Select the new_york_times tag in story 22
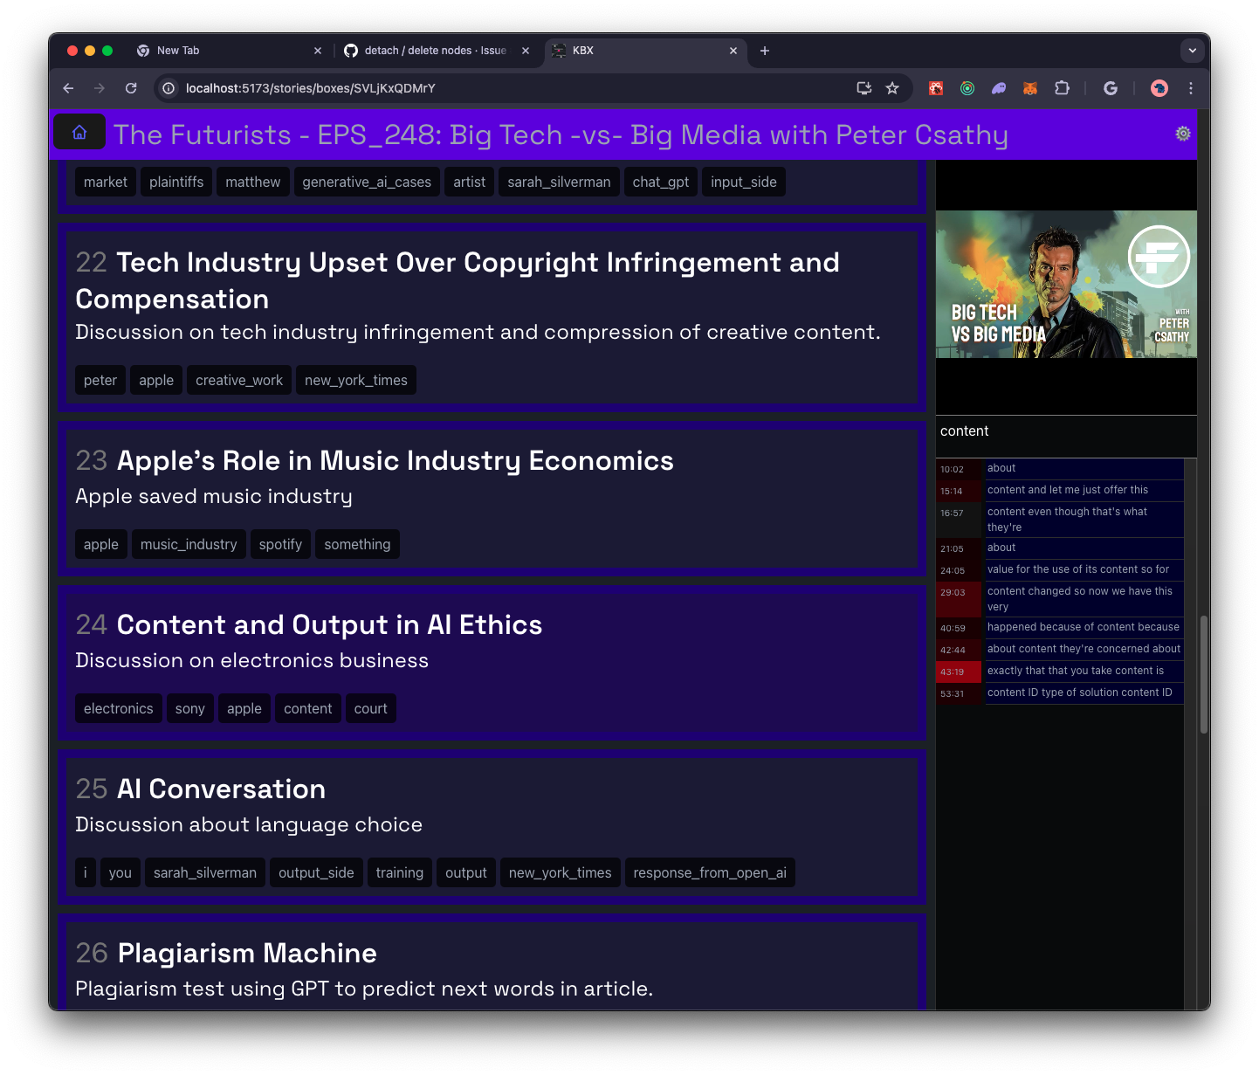The width and height of the screenshot is (1259, 1075). click(356, 380)
